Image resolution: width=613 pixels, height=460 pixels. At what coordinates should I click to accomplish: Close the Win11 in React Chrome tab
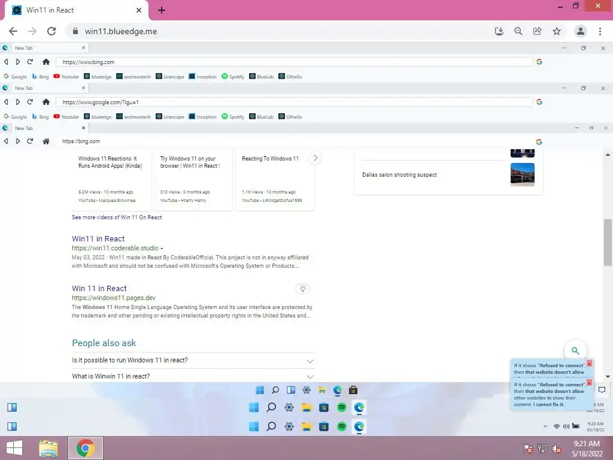(x=139, y=10)
